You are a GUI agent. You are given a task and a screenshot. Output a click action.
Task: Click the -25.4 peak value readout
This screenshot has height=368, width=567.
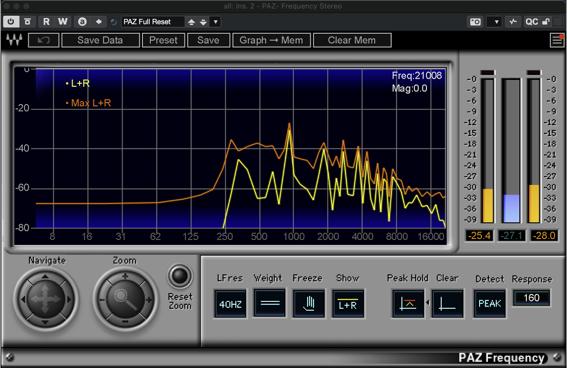[479, 236]
